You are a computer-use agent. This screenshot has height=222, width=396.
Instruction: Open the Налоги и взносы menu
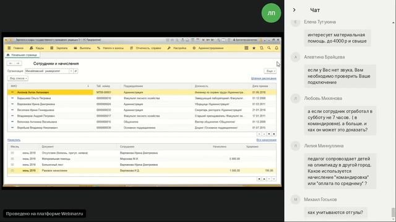(x=110, y=48)
